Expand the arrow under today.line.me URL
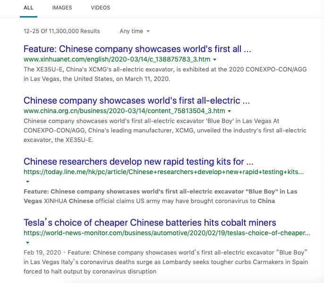 pos(27,182)
